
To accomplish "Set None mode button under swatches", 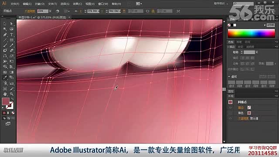I will [x=13, y=113].
